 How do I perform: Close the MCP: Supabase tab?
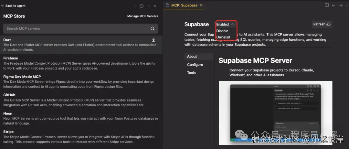point(201,5)
